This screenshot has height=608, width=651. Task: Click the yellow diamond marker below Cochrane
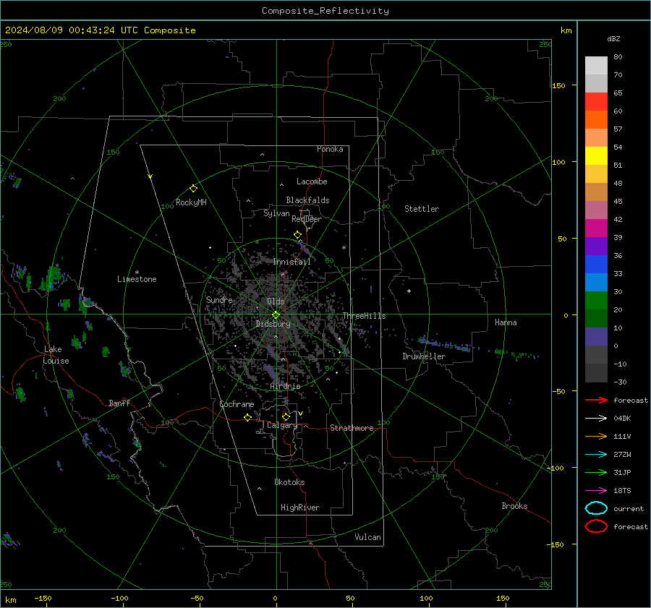click(x=247, y=417)
